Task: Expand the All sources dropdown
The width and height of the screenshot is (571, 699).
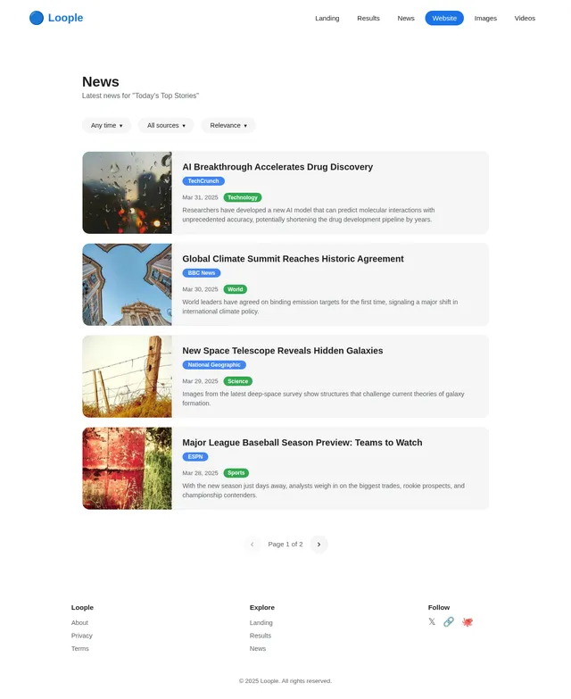Action: [166, 125]
